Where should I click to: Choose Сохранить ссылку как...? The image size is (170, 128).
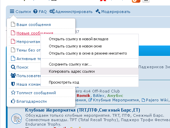(90, 64)
